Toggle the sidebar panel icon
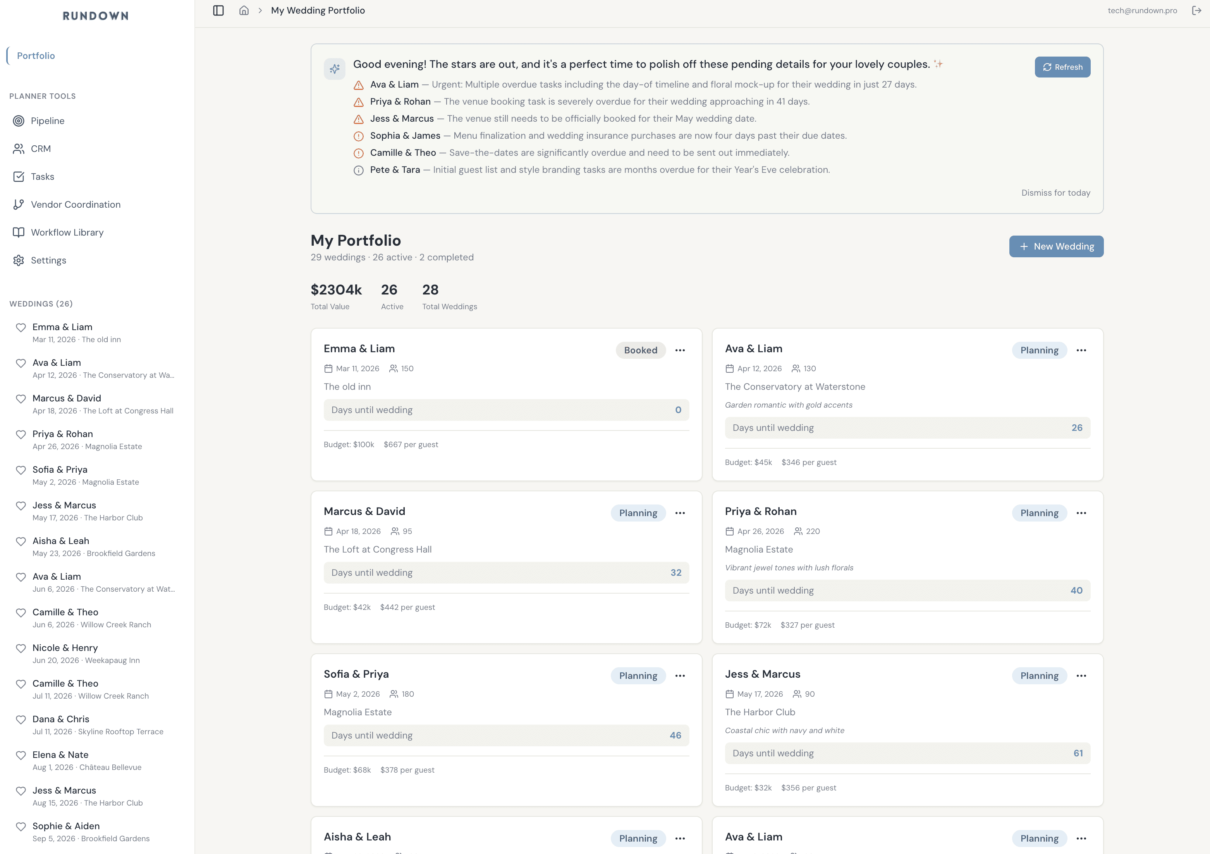 tap(218, 10)
